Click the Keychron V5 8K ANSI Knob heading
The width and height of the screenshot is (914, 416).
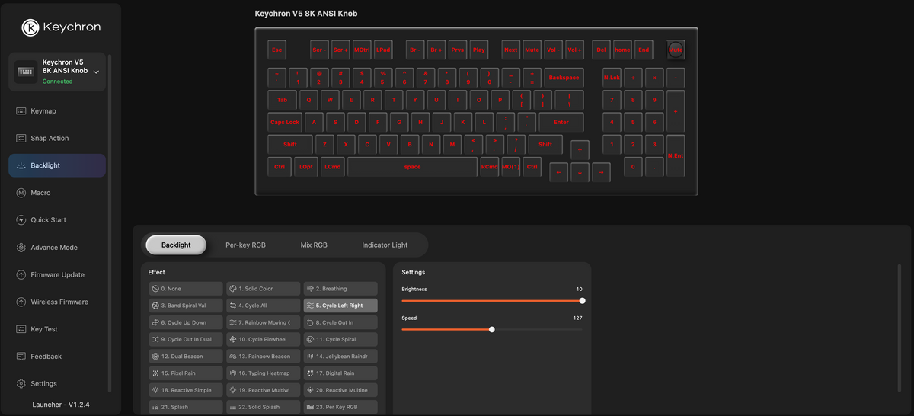click(305, 14)
